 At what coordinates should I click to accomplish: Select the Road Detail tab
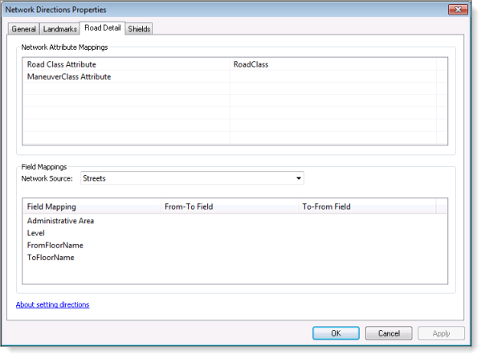[103, 28]
